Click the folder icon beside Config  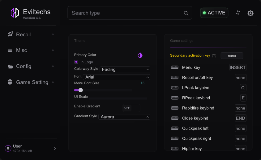(10, 66)
